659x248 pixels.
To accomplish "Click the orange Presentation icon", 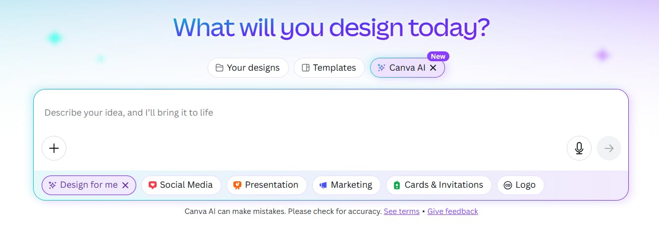I will [237, 185].
